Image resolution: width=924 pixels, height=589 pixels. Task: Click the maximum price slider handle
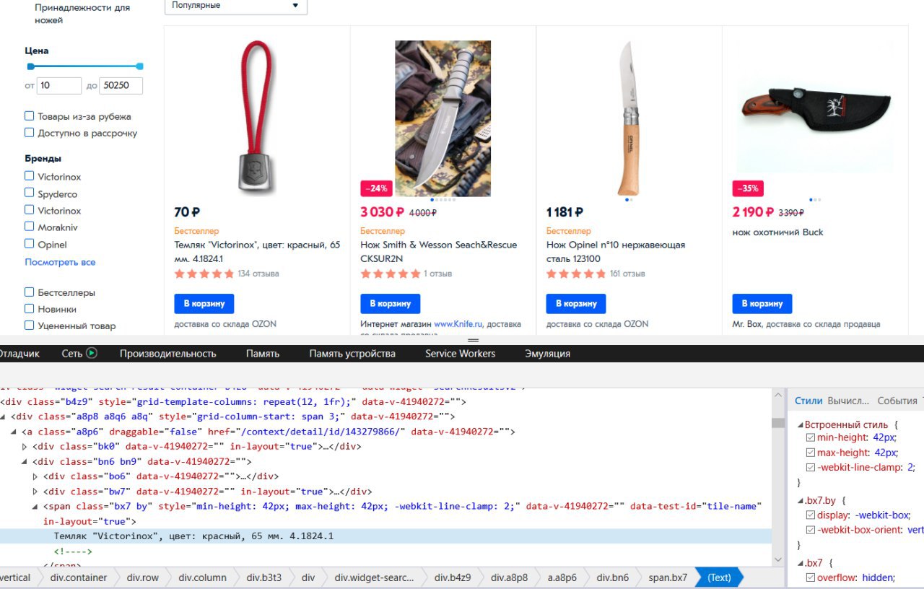point(140,66)
